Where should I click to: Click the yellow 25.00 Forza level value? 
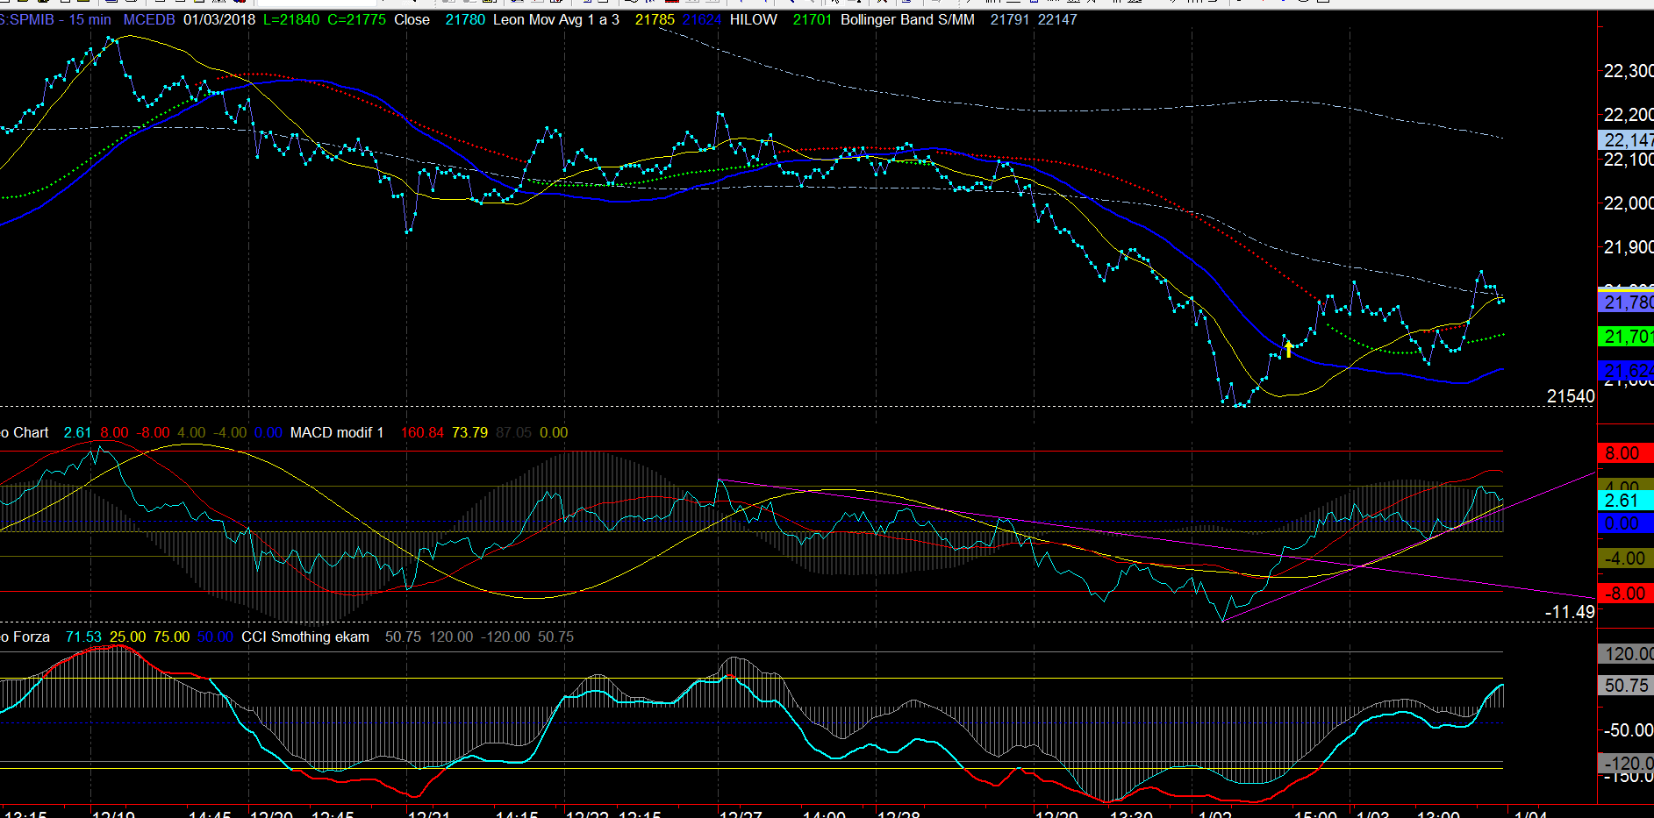(127, 637)
